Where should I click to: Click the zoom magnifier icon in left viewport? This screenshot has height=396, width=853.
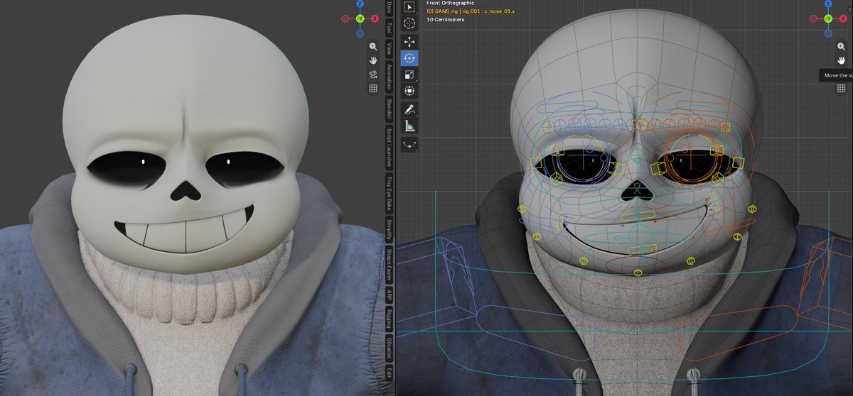(373, 46)
